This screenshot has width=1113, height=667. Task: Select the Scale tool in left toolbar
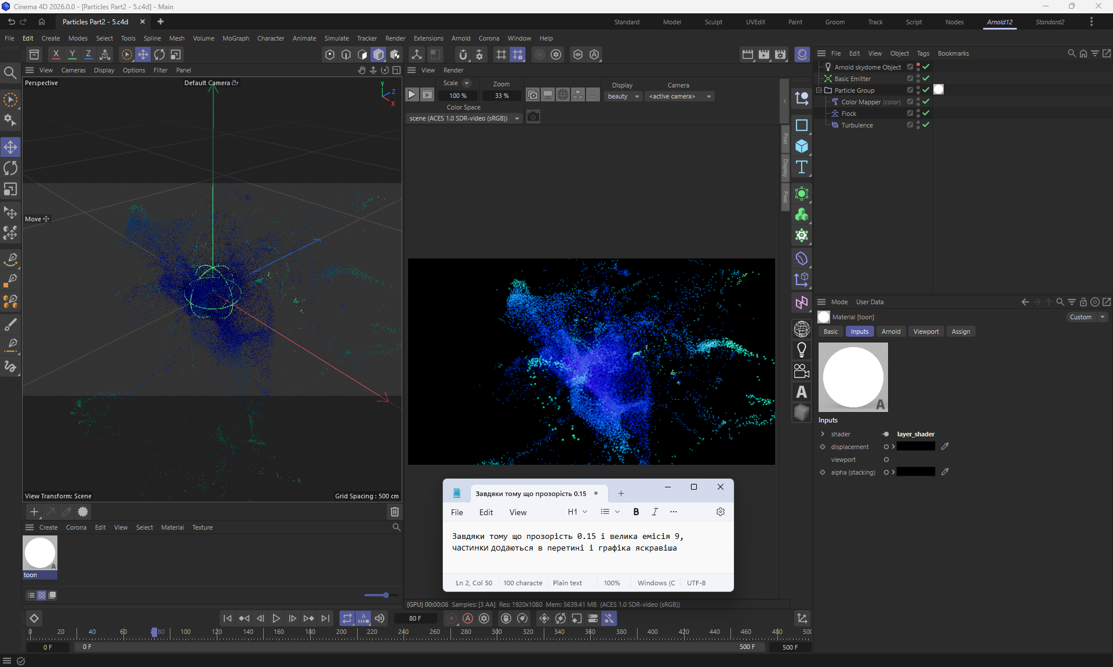click(10, 189)
